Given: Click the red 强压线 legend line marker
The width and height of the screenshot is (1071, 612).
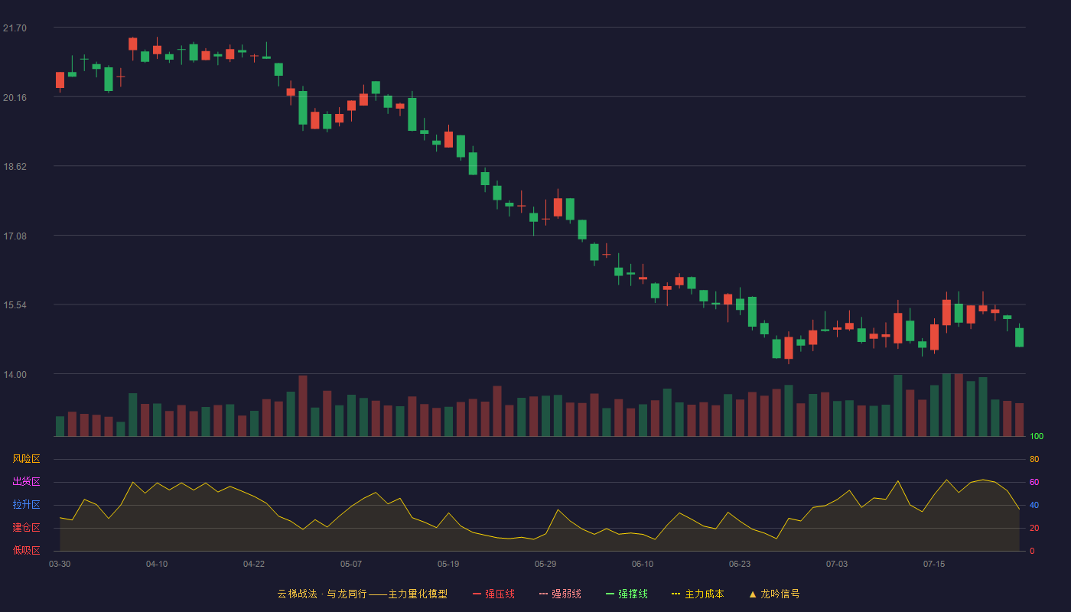Looking at the screenshot, I should [x=477, y=594].
